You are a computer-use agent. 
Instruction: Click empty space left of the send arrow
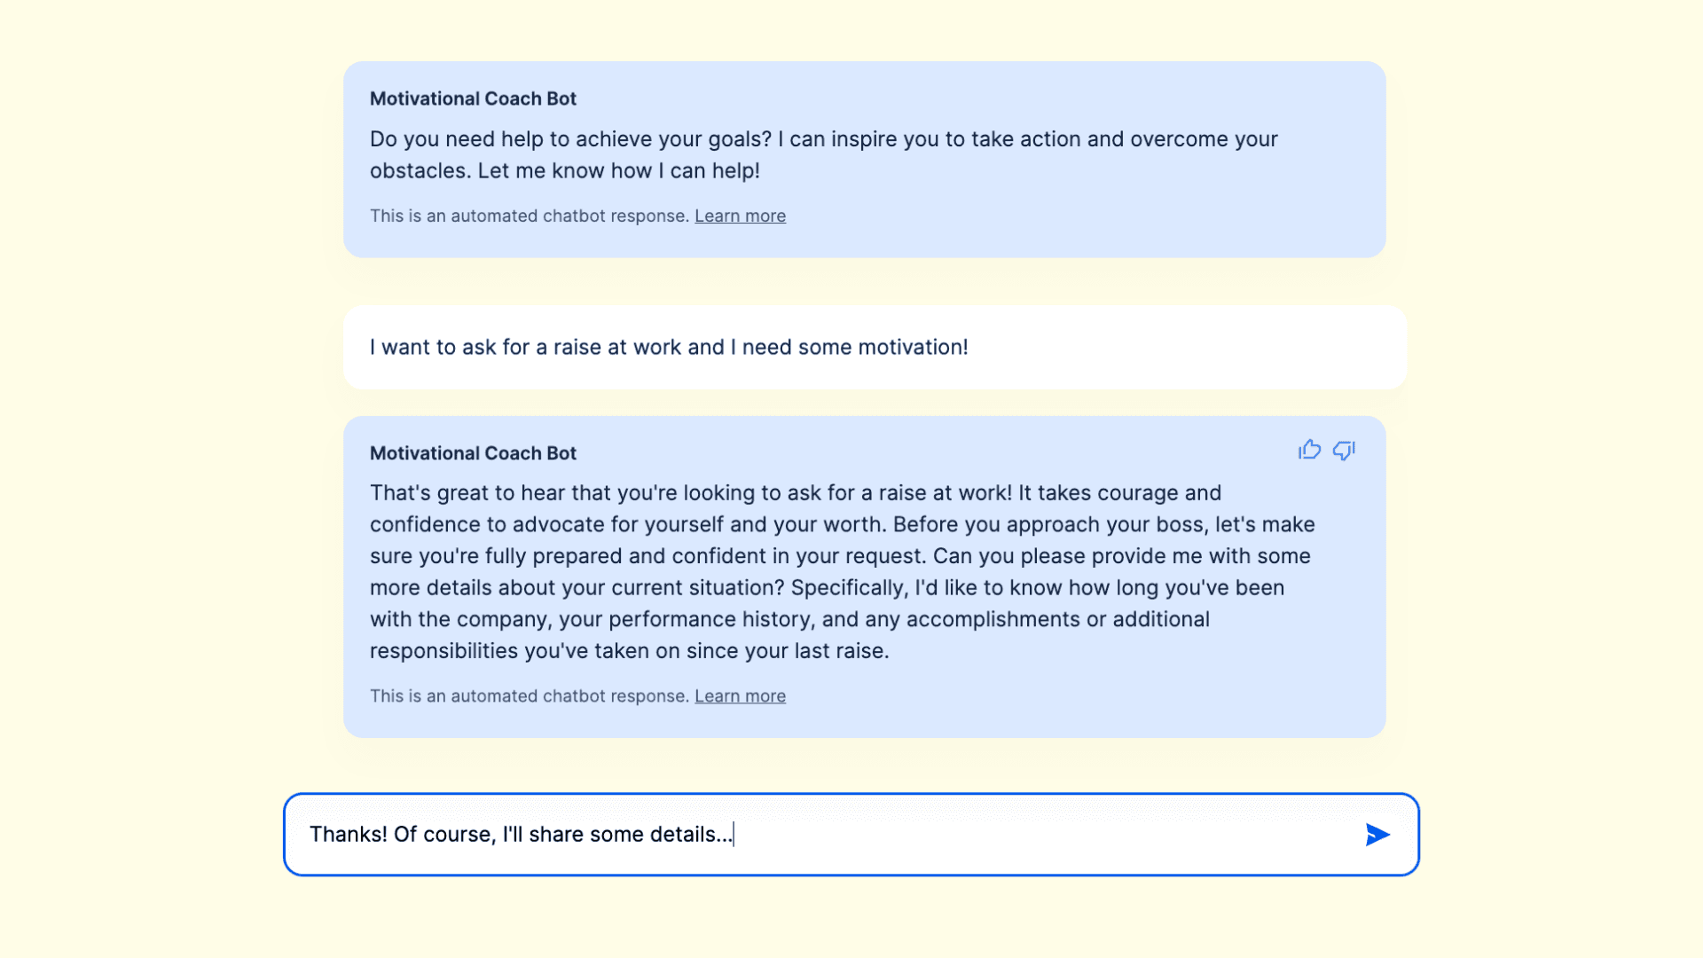1242,835
